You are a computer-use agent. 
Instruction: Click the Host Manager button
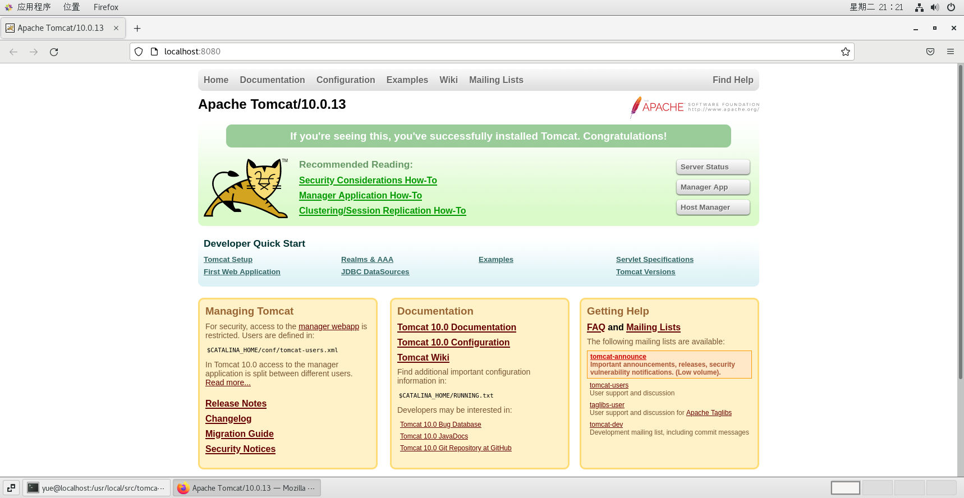[713, 207]
